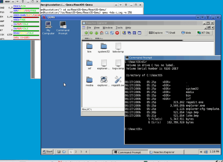Viewport: 223px width, 162px height.
Task: Click the My Computer desktop icon
Action: pos(48,28)
